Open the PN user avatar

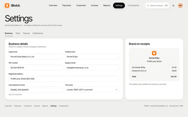point(180,6)
